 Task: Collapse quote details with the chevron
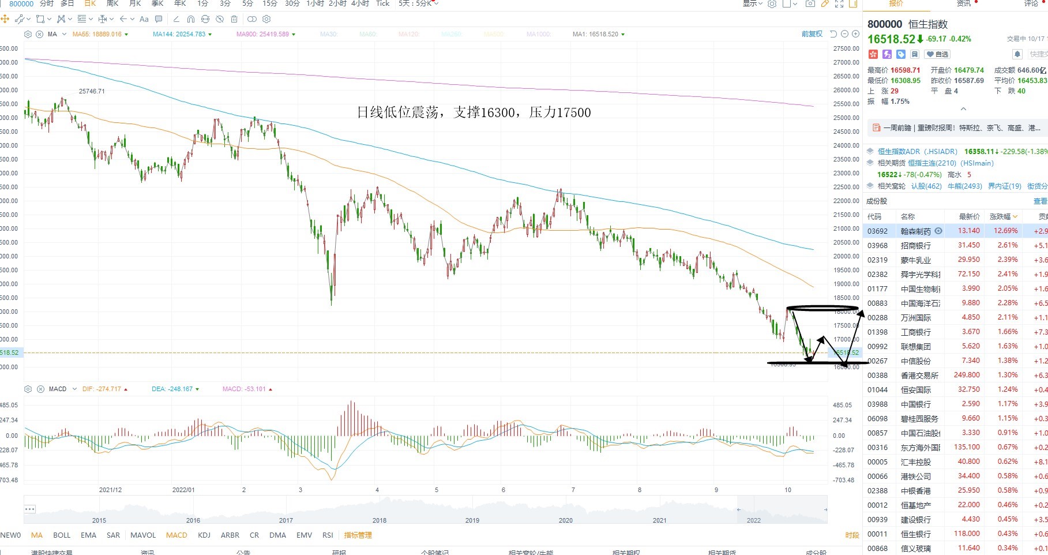click(x=963, y=109)
